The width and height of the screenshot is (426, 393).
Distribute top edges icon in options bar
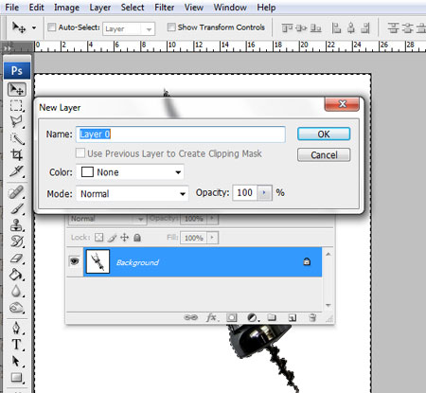pos(393,28)
